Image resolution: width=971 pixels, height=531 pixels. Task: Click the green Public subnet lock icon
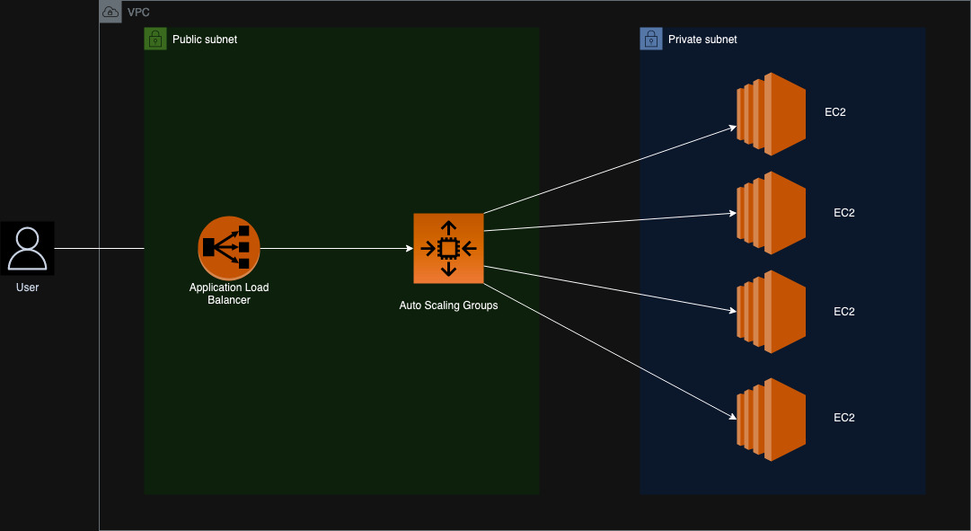155,39
